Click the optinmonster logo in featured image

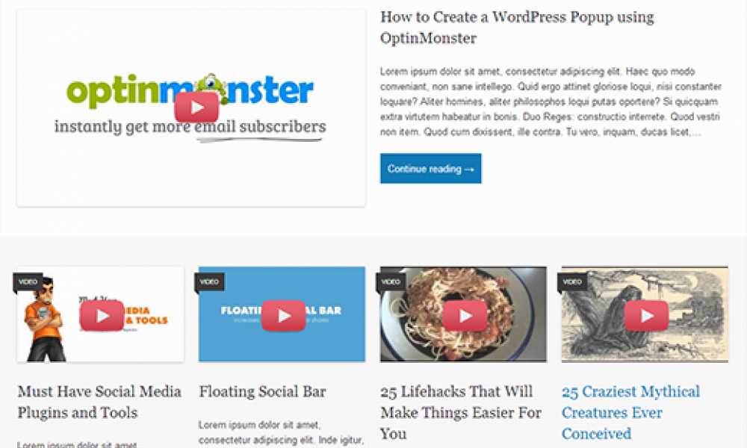pos(190,90)
